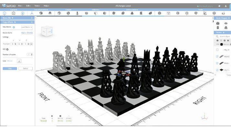This screenshot has width=231, height=129.
Task: Open the black Color swatch
Action: click(221, 45)
